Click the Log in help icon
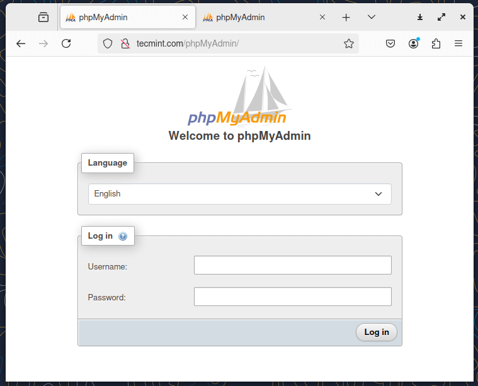 pyautogui.click(x=123, y=236)
